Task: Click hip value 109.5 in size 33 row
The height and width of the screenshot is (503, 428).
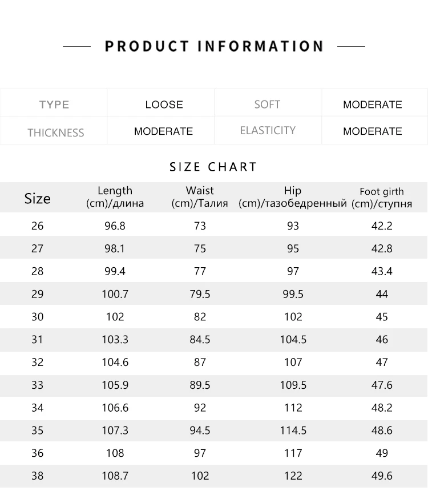Action: 293,385
